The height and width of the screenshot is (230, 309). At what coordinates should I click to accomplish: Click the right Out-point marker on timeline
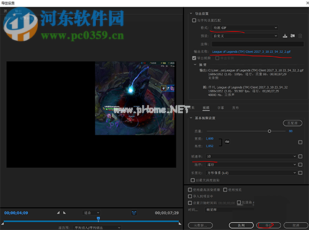pos(180,223)
